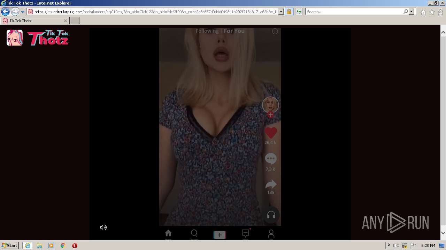Expand the address bar autocomplete dropdown
The image size is (446, 250).
[281, 12]
